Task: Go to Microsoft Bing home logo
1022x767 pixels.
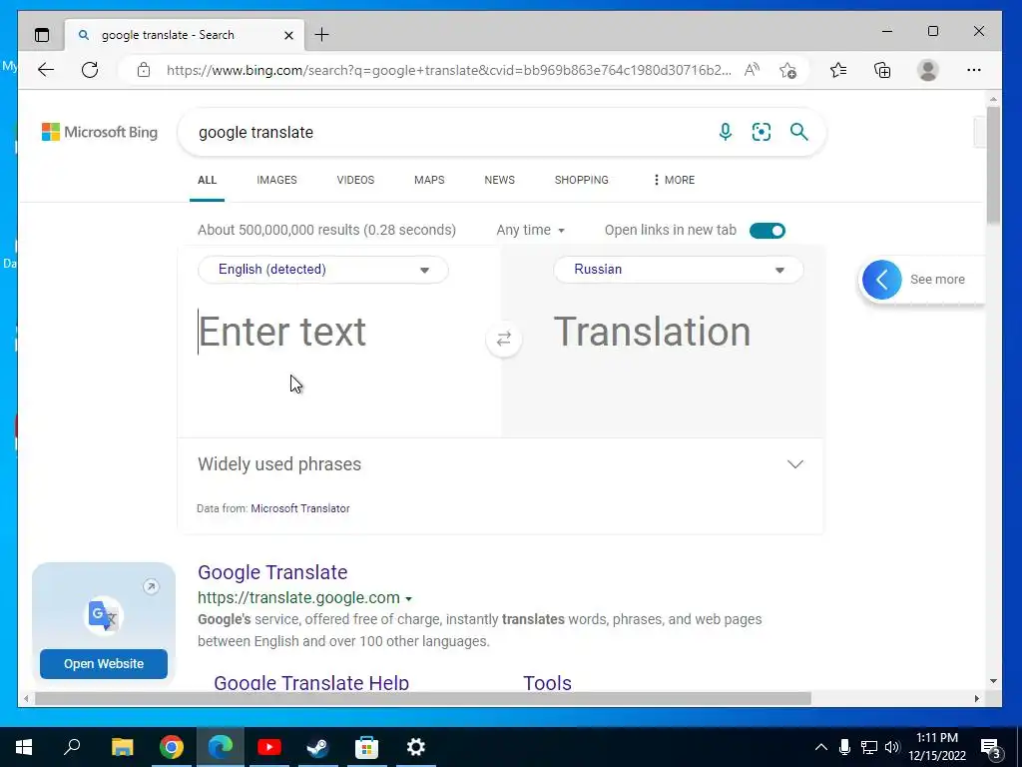Action: [100, 132]
